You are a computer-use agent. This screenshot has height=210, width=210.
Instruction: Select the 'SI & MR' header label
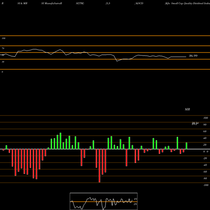pos(22,3)
